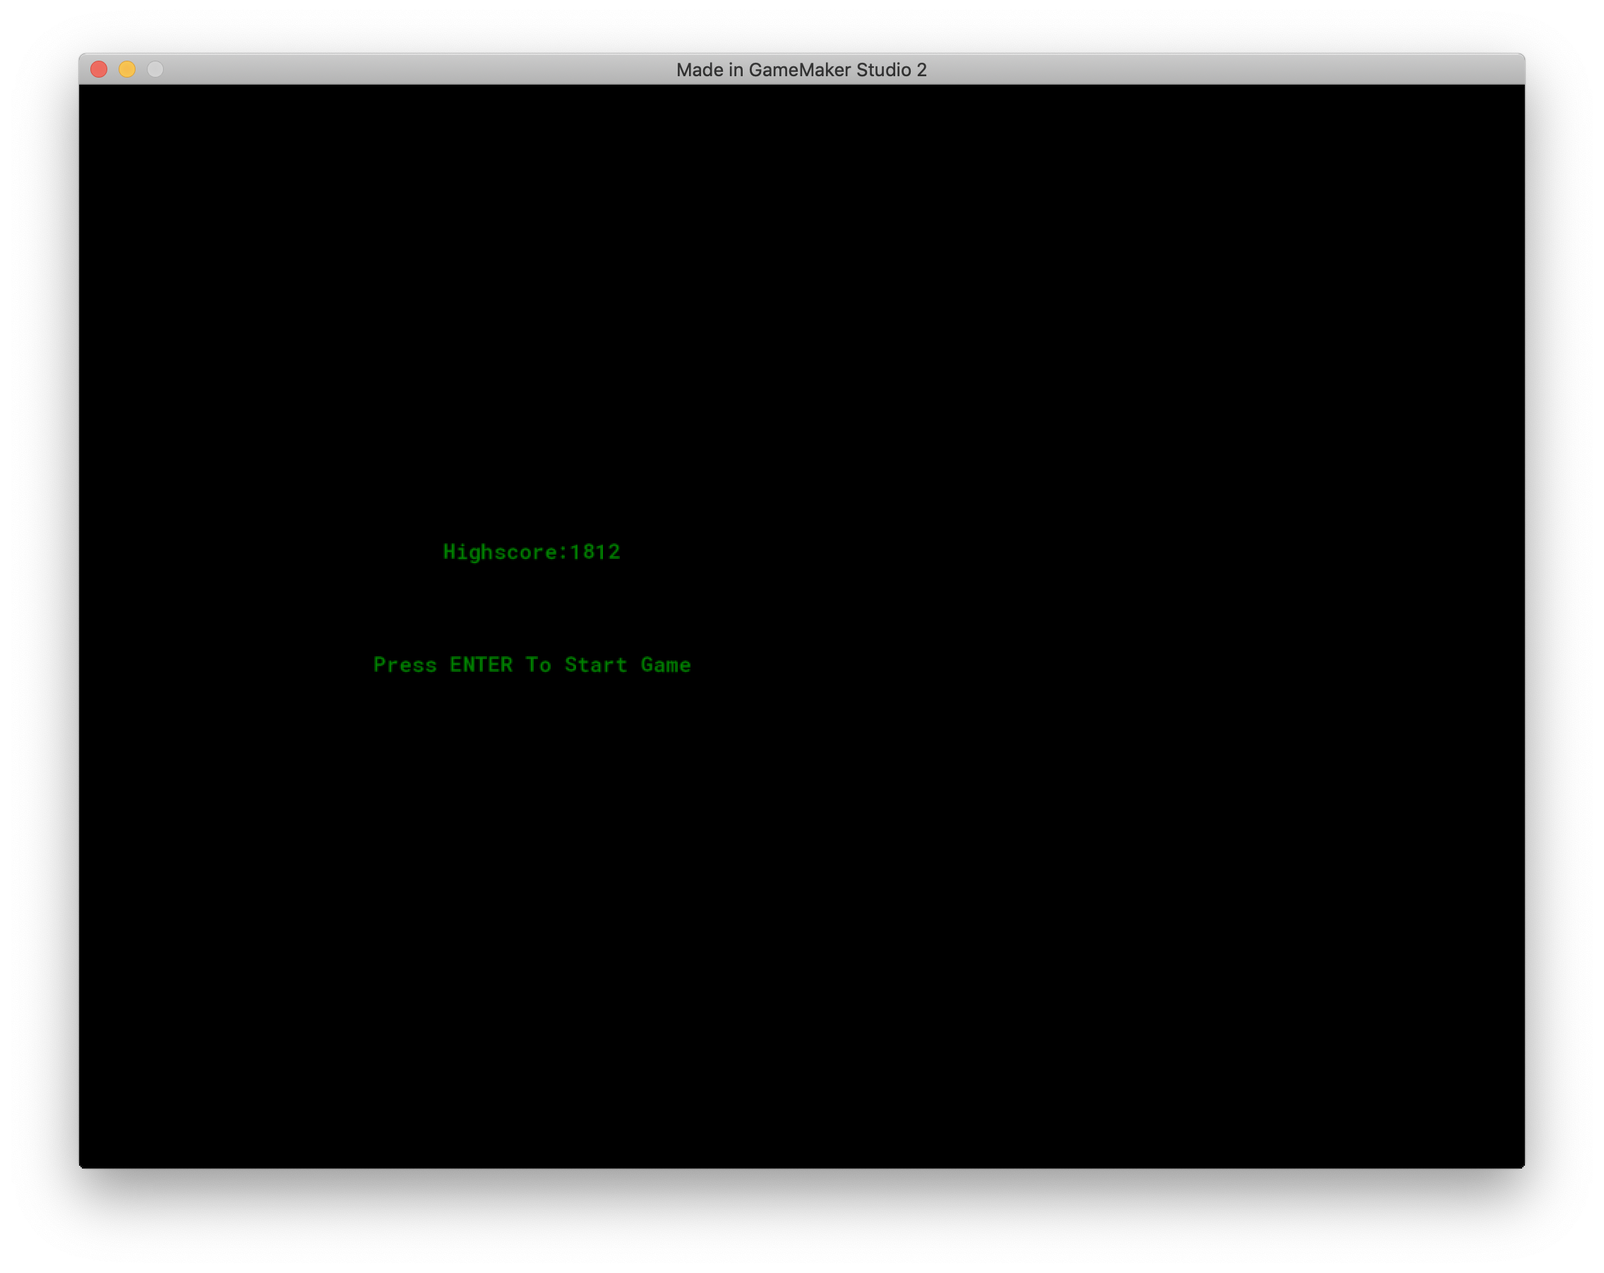Image resolution: width=1604 pixels, height=1273 pixels.
Task: Click colon between Highscore and 1812
Action: (x=563, y=553)
